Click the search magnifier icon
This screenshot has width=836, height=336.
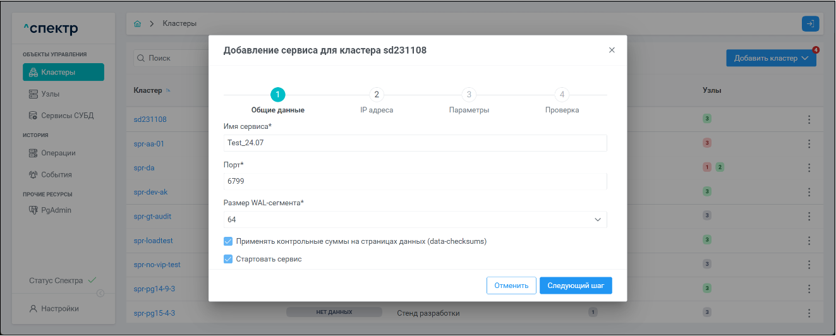(x=141, y=58)
